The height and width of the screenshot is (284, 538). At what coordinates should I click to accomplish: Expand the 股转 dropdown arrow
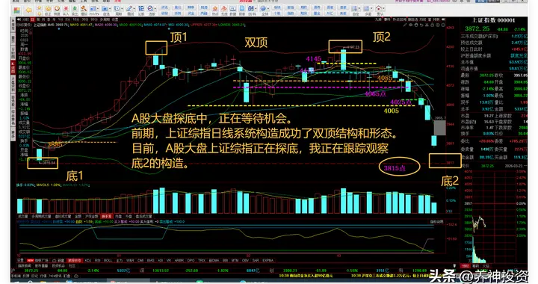click(256, 8)
